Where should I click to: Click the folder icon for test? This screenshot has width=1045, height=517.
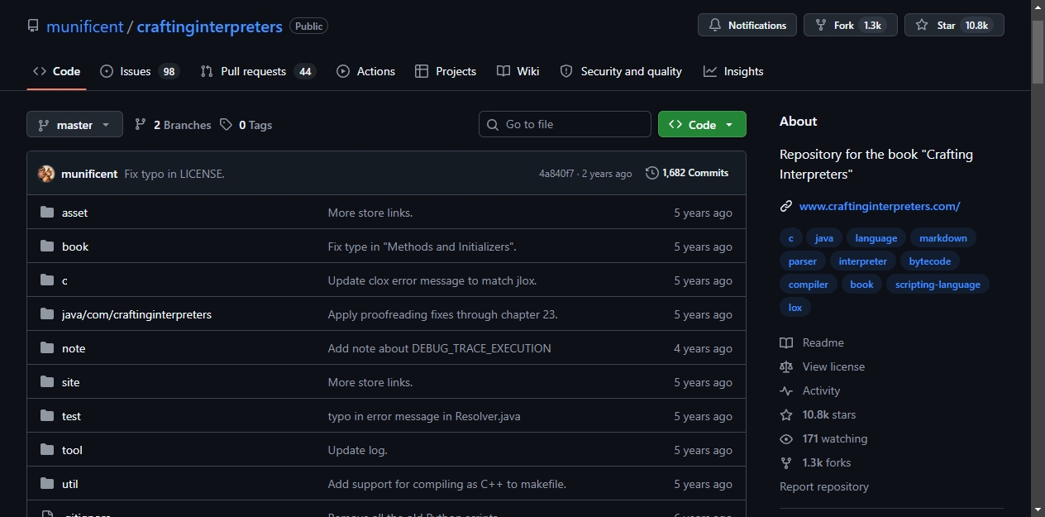47,416
